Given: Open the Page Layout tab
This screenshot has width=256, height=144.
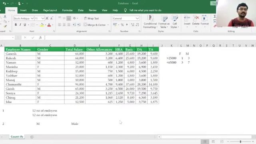Looking at the screenshot, I should pyautogui.click(x=50, y=10).
